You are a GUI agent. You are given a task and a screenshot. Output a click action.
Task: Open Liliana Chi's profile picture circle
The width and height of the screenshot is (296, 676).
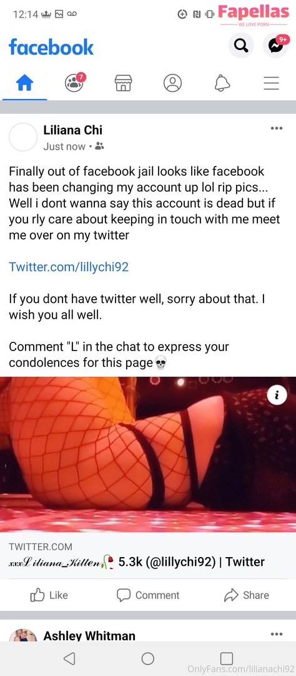23,137
